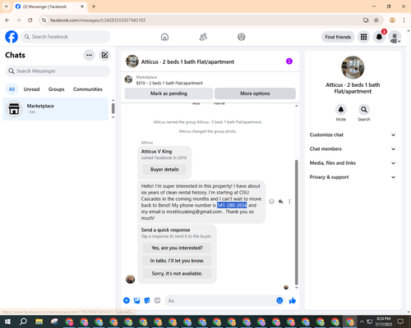Expand Media, files and links section
Viewport: 411px width, 328px height.
[x=353, y=163]
